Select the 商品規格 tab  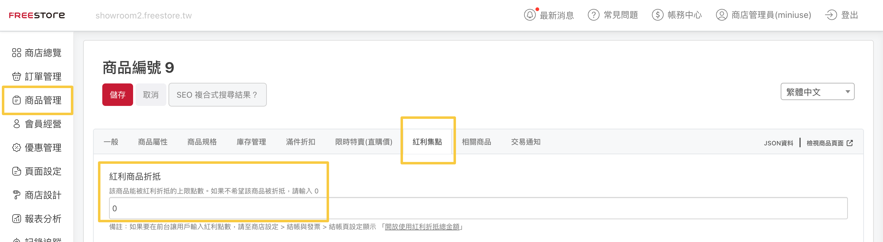tap(202, 142)
